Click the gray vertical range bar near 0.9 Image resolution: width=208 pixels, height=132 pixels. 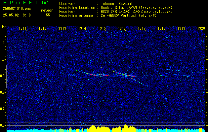pos(6,76)
